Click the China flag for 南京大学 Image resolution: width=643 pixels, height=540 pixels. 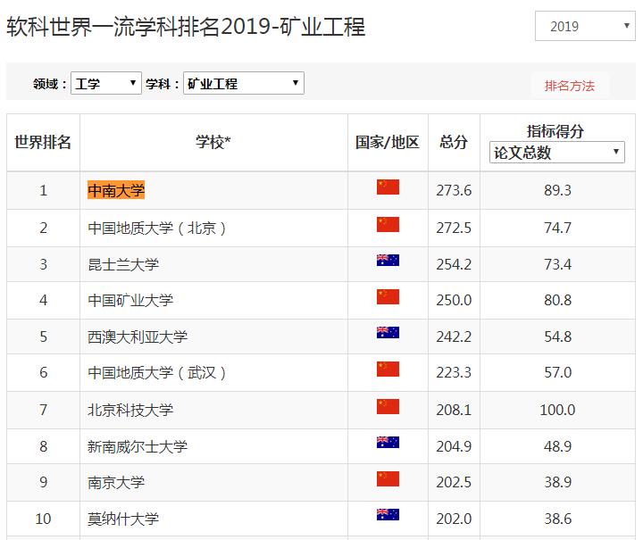(388, 478)
